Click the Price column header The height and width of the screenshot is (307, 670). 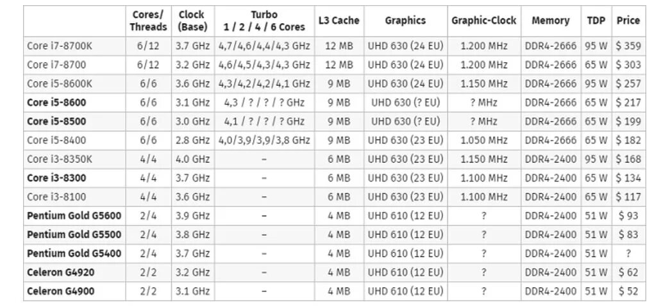628,21
